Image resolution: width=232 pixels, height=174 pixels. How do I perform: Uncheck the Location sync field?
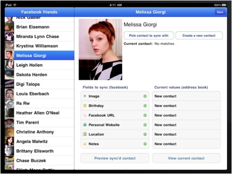click(x=145, y=134)
